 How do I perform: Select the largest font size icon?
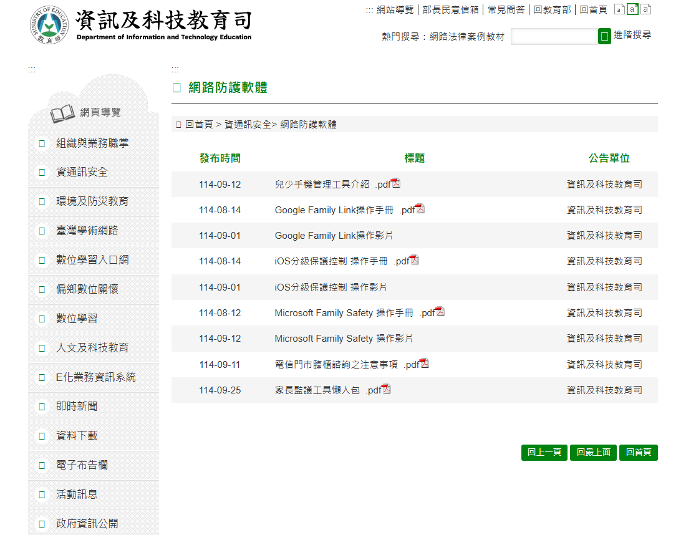tap(645, 9)
